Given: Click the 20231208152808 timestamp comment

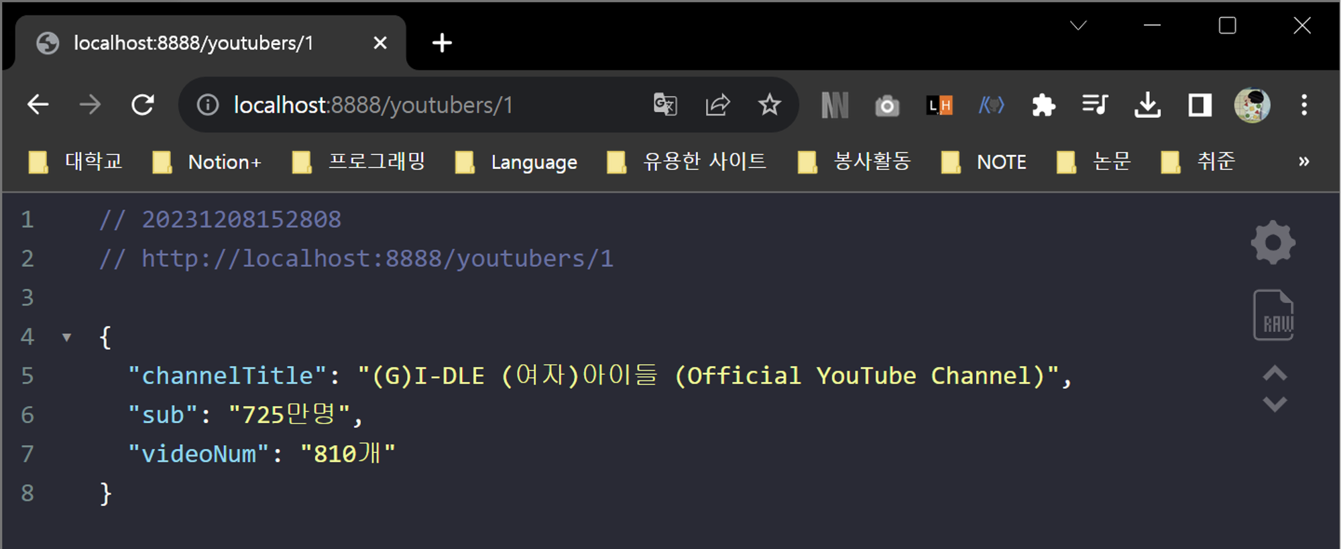Looking at the screenshot, I should pyautogui.click(x=241, y=220).
